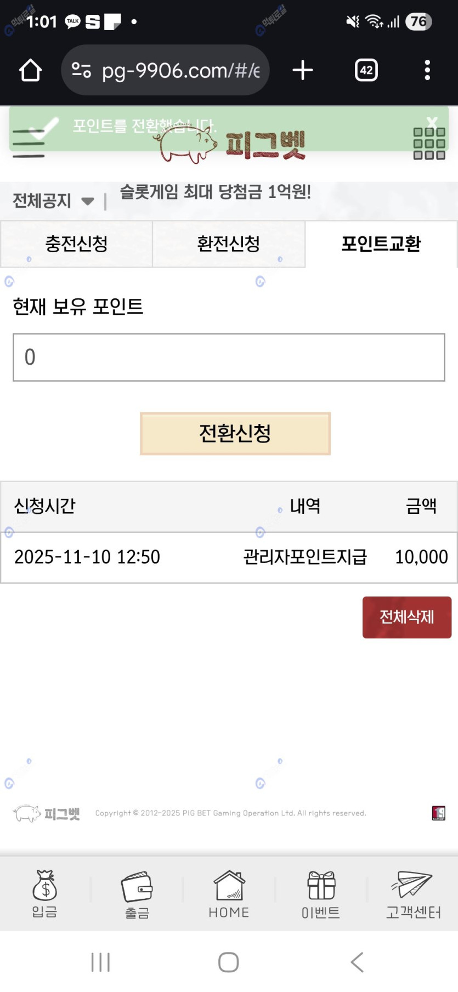Click the red 전체삭제 button
Image resolution: width=458 pixels, height=992 pixels.
pyautogui.click(x=406, y=617)
